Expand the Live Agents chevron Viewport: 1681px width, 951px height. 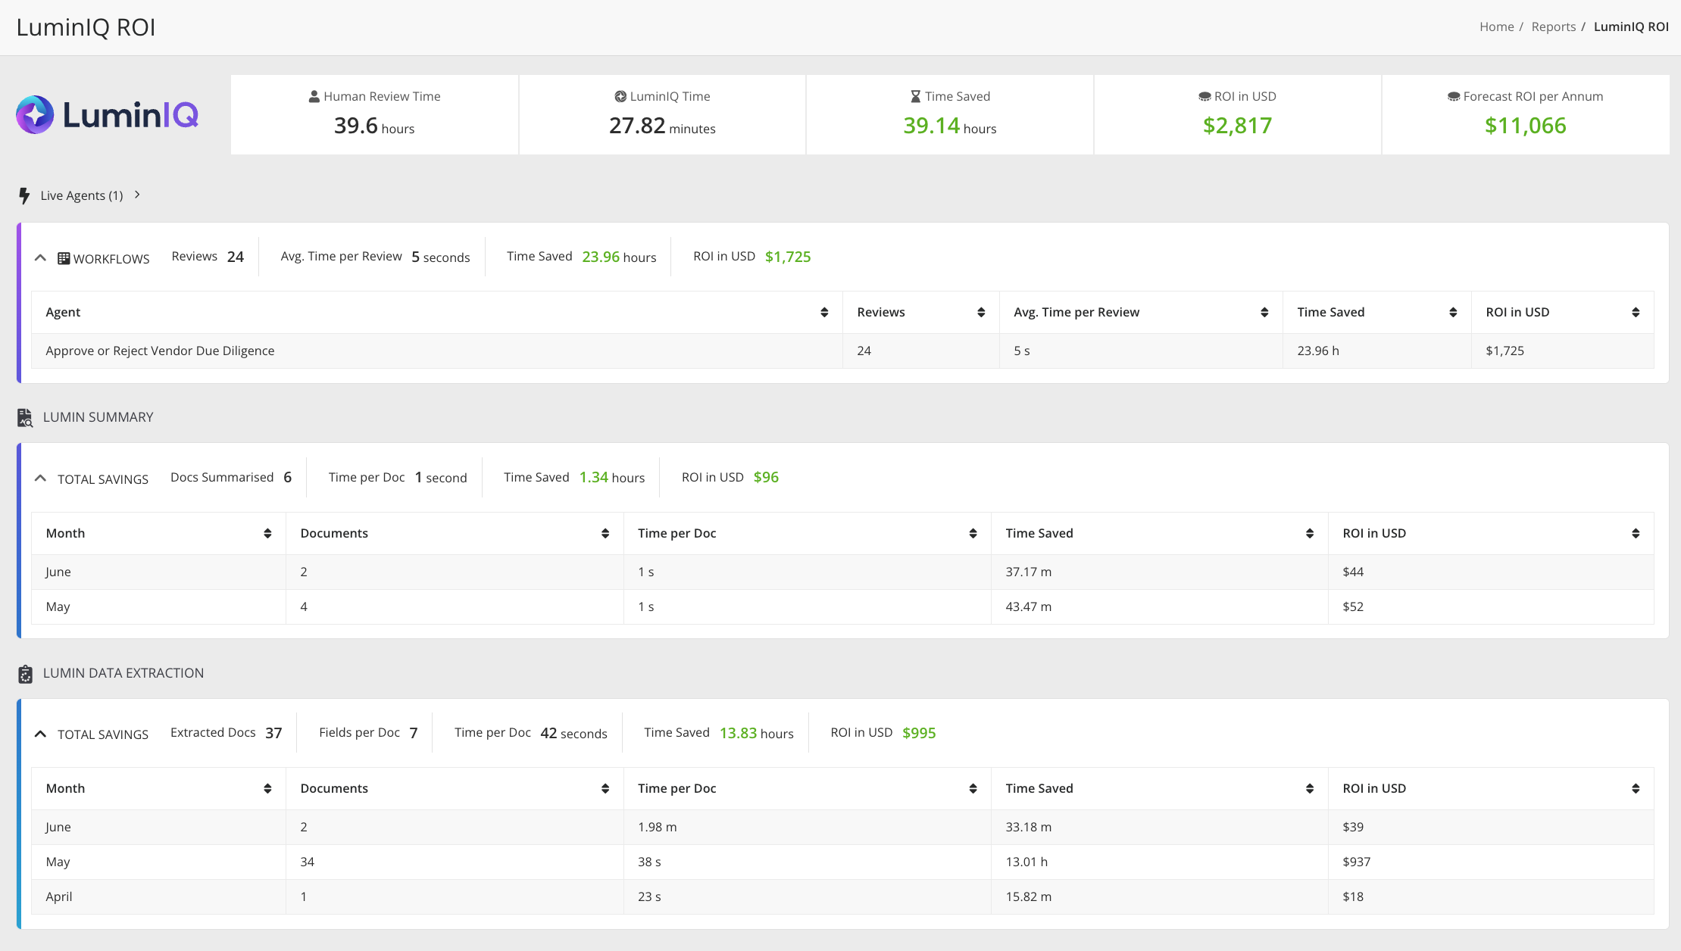[137, 195]
